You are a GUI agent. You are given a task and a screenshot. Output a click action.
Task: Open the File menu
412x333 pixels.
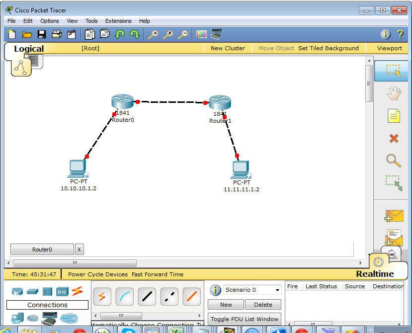coord(11,21)
